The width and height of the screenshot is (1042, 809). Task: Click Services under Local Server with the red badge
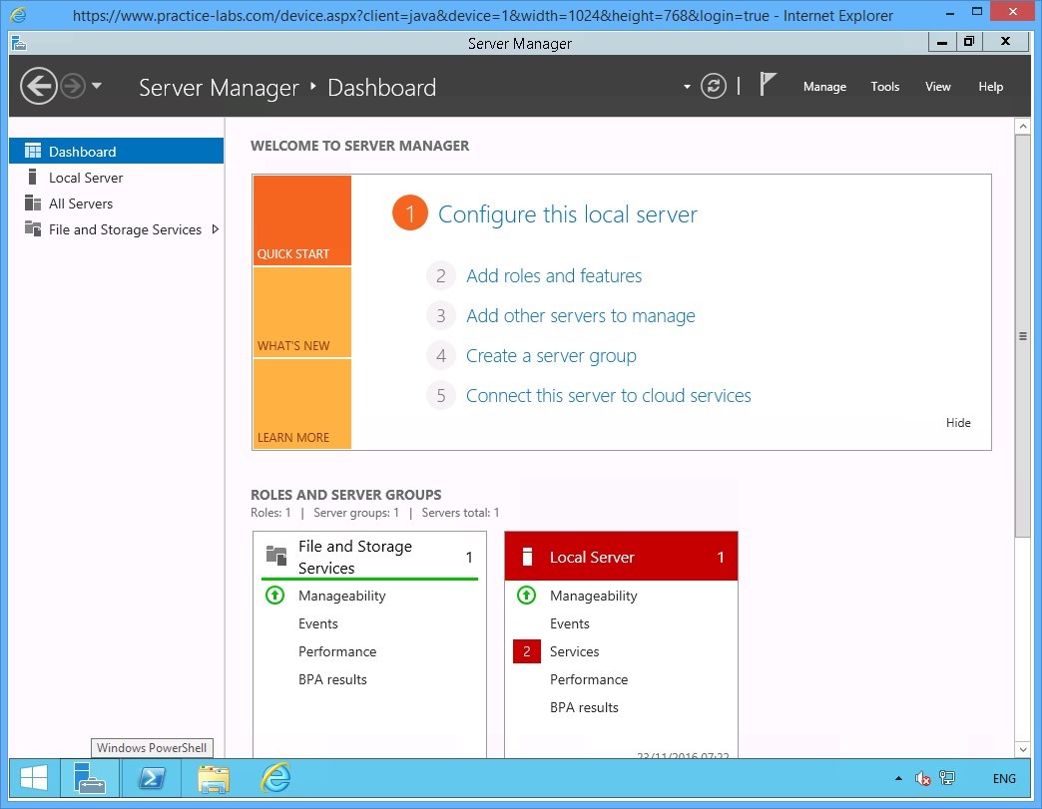click(x=574, y=651)
